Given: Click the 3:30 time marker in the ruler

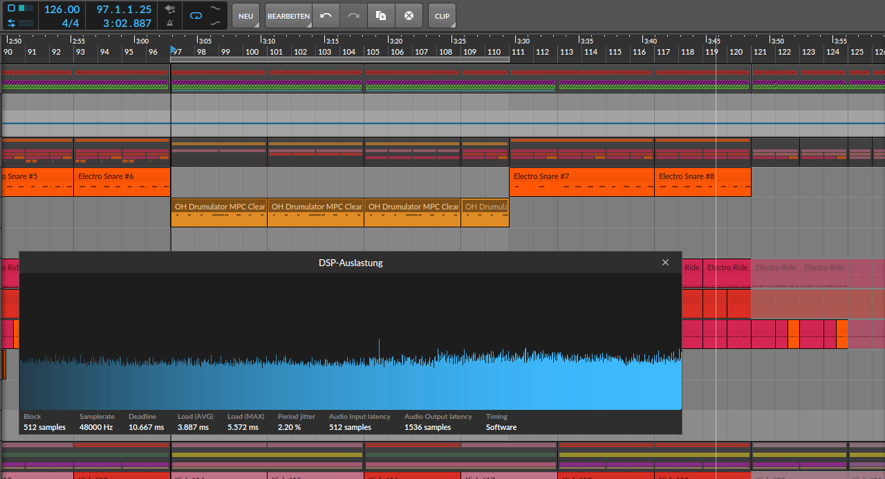Looking at the screenshot, I should [523, 41].
